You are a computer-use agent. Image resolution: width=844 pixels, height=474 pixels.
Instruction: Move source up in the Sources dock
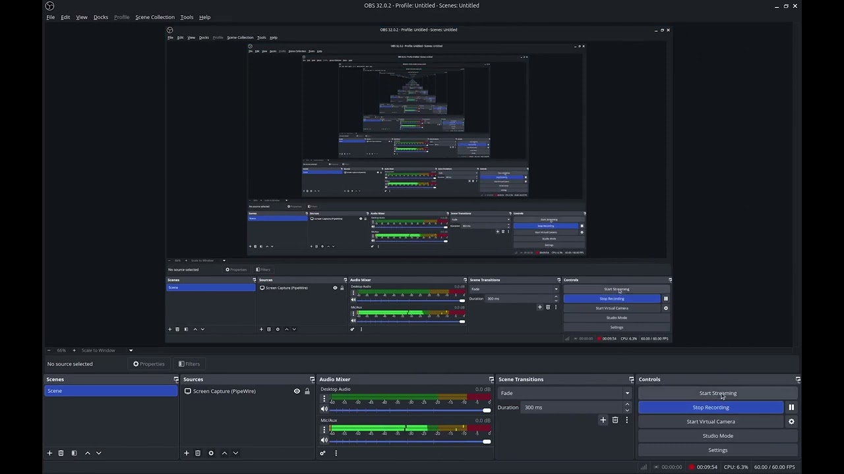pos(224,453)
